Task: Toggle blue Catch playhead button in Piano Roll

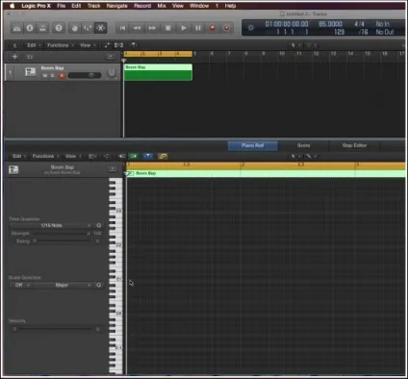Action: [147, 156]
